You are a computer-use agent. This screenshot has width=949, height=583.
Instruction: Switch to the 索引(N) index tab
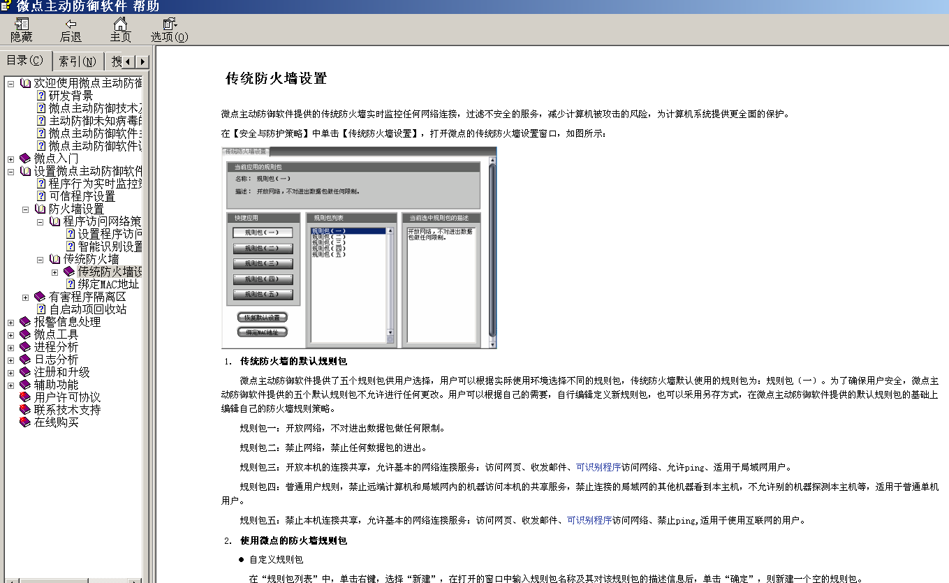pyautogui.click(x=77, y=61)
